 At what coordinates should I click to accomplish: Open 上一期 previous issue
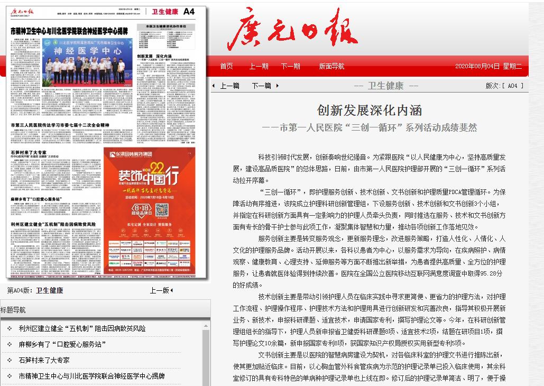[x=259, y=66]
